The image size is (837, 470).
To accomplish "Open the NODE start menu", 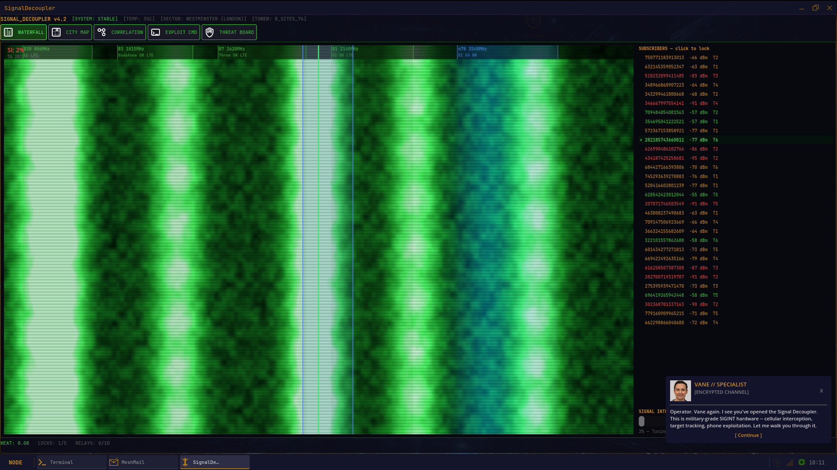I will point(15,462).
